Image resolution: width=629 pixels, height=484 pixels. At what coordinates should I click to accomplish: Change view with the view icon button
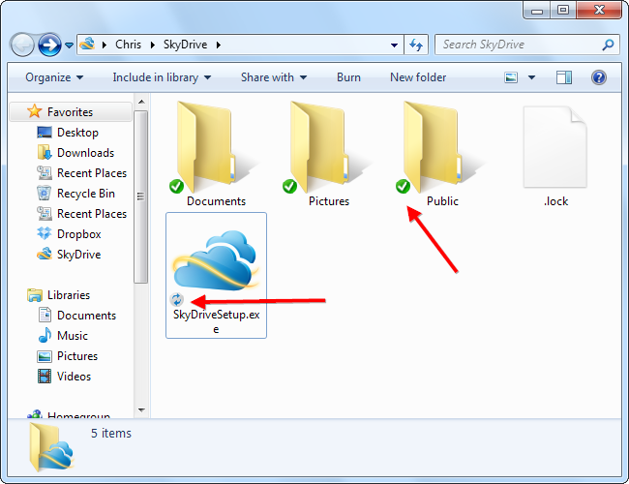click(511, 77)
